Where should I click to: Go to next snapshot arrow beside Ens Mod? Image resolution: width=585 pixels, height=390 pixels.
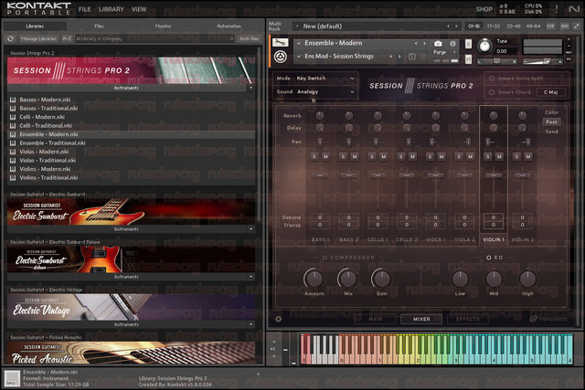tap(399, 57)
